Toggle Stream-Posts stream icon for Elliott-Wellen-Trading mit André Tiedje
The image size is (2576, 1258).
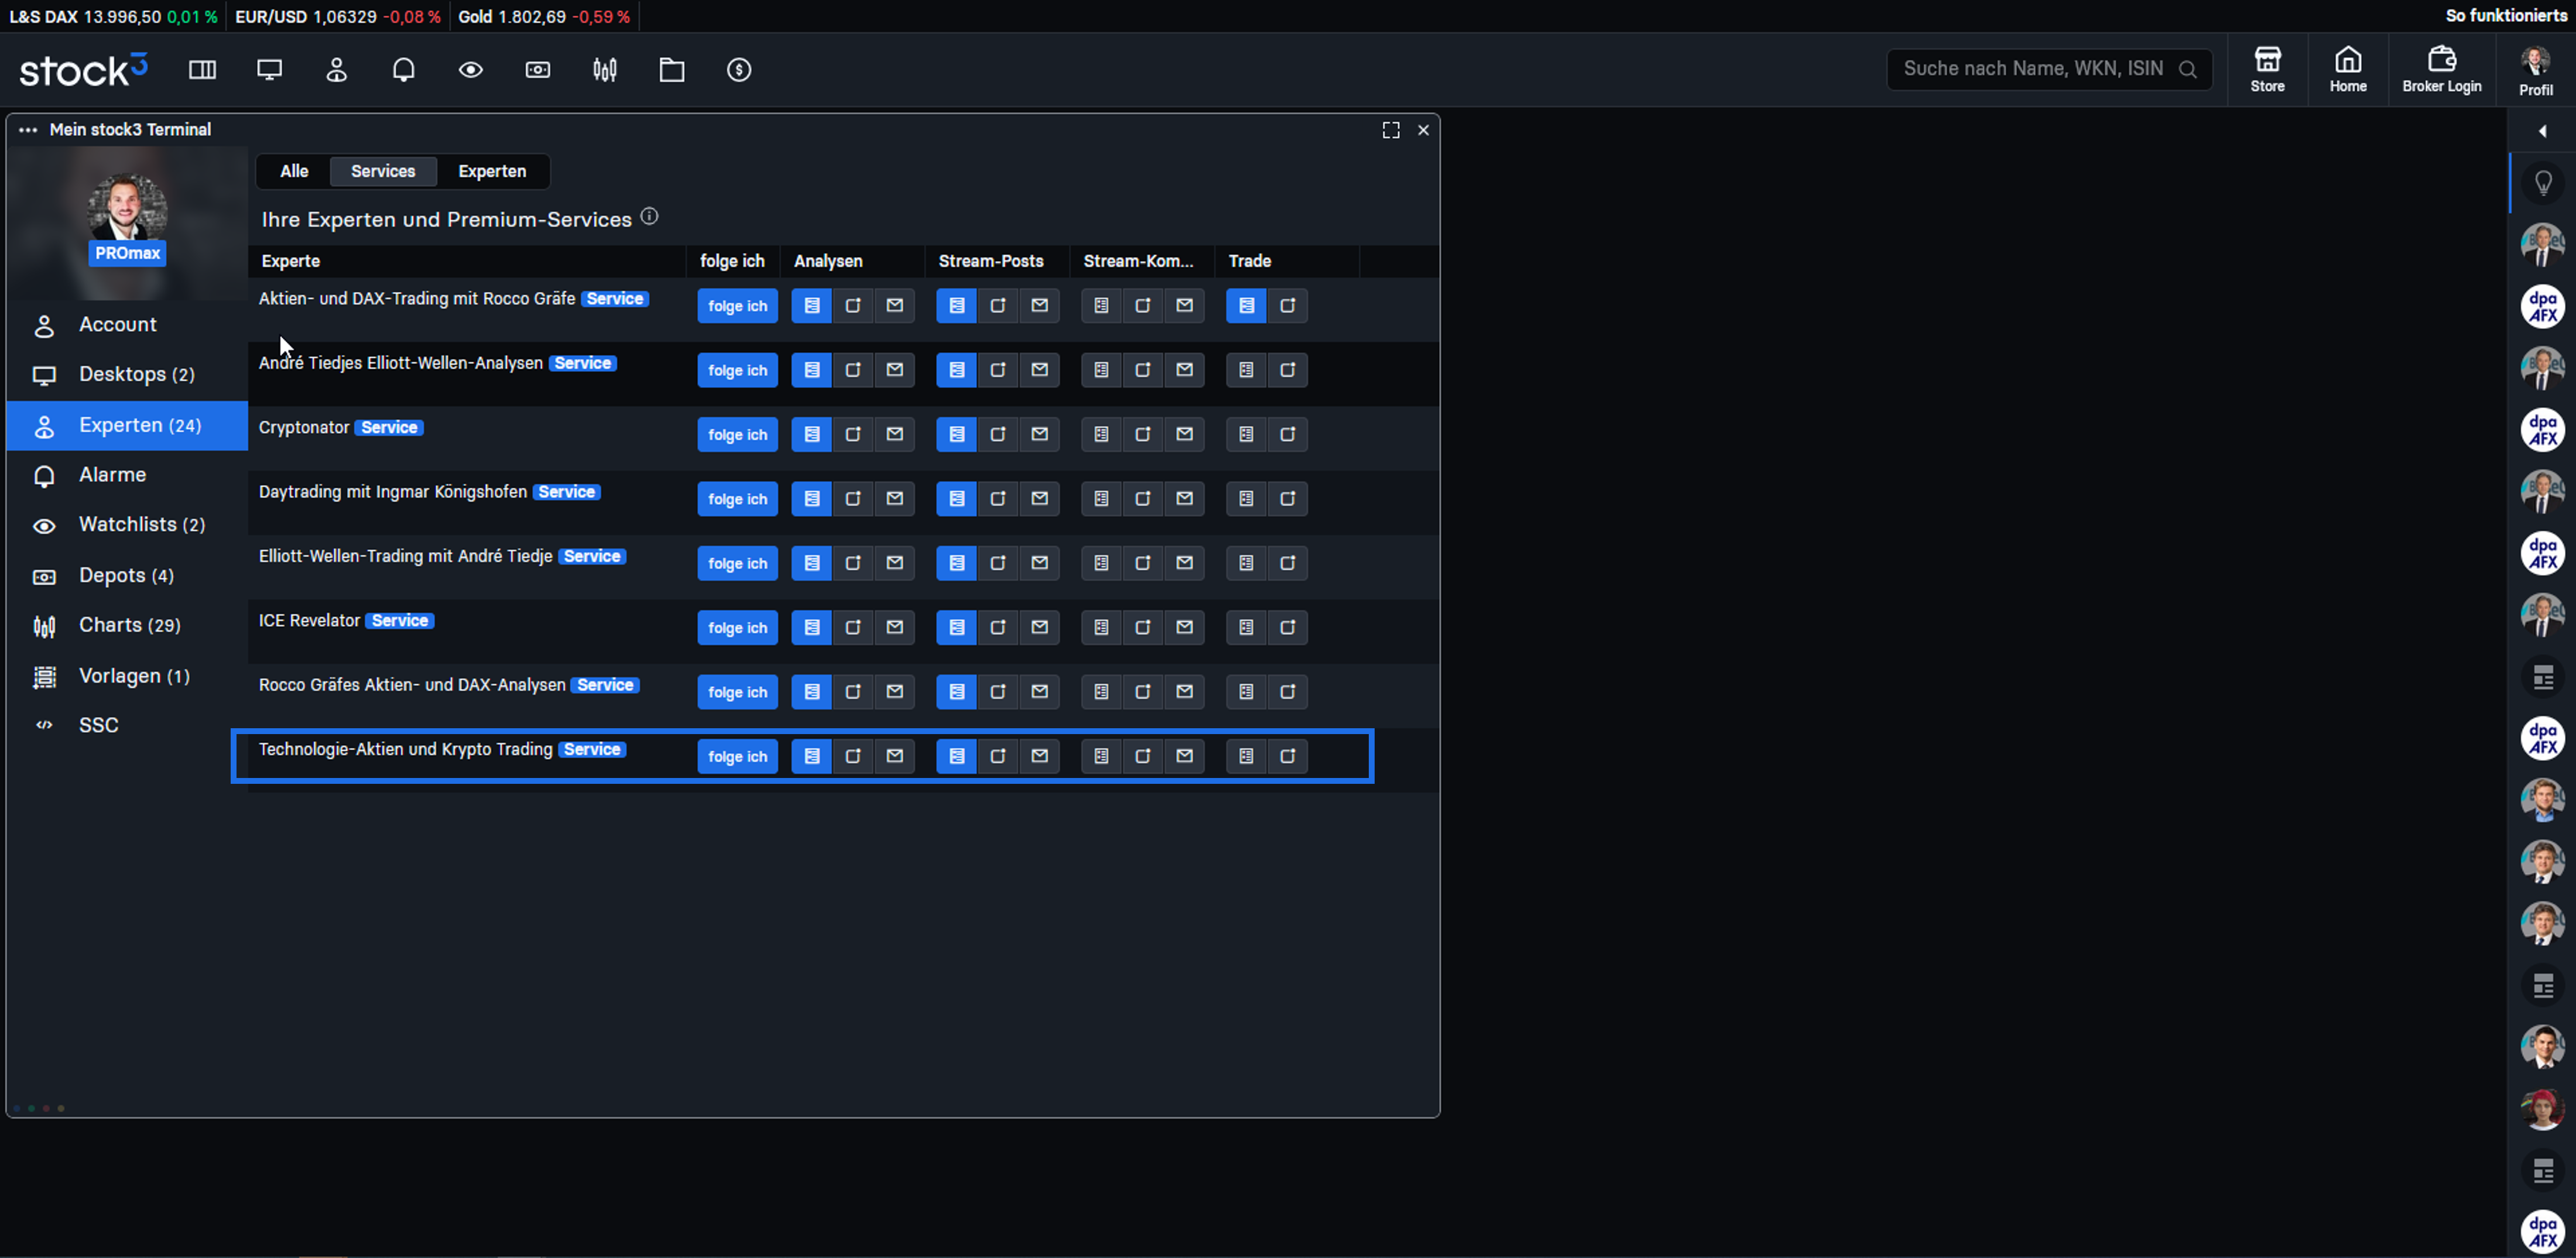956,564
